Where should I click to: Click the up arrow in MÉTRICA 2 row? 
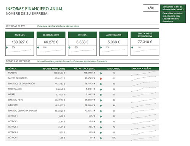[x=101, y=122]
